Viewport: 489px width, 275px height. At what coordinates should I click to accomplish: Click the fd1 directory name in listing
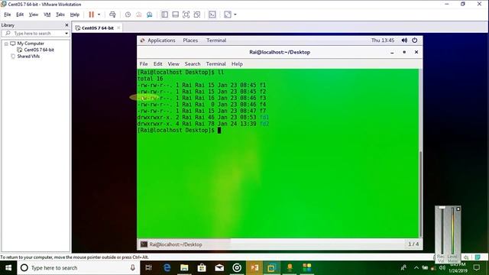point(264,117)
